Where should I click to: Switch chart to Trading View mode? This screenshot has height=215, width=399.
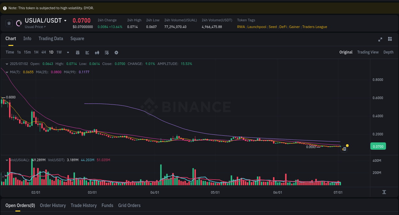click(x=368, y=52)
